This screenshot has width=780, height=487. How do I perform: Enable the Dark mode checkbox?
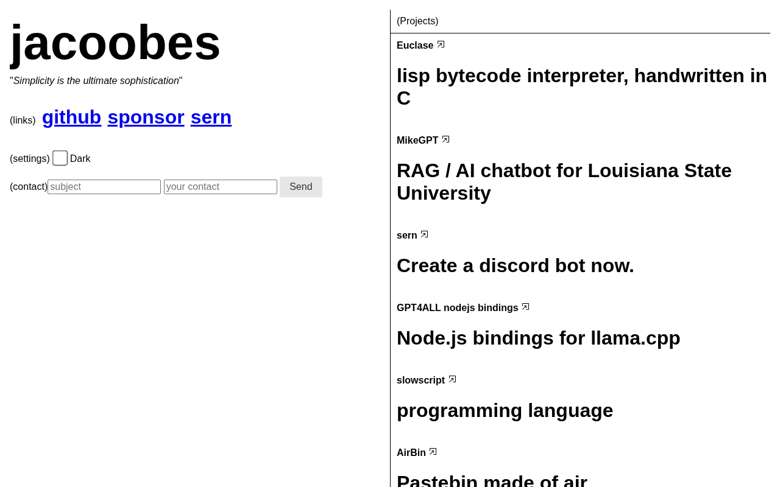60,158
